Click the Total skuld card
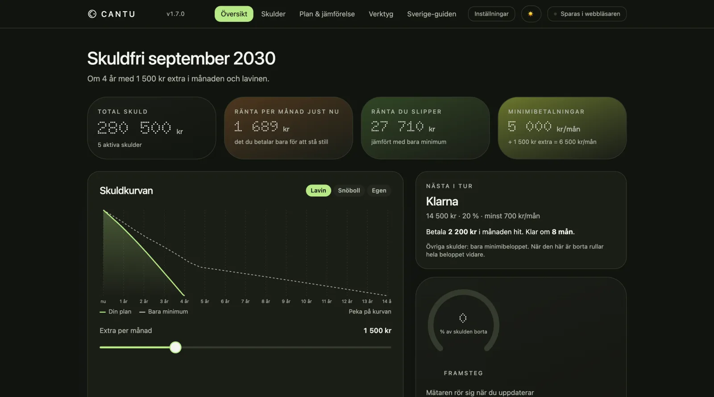 click(152, 128)
